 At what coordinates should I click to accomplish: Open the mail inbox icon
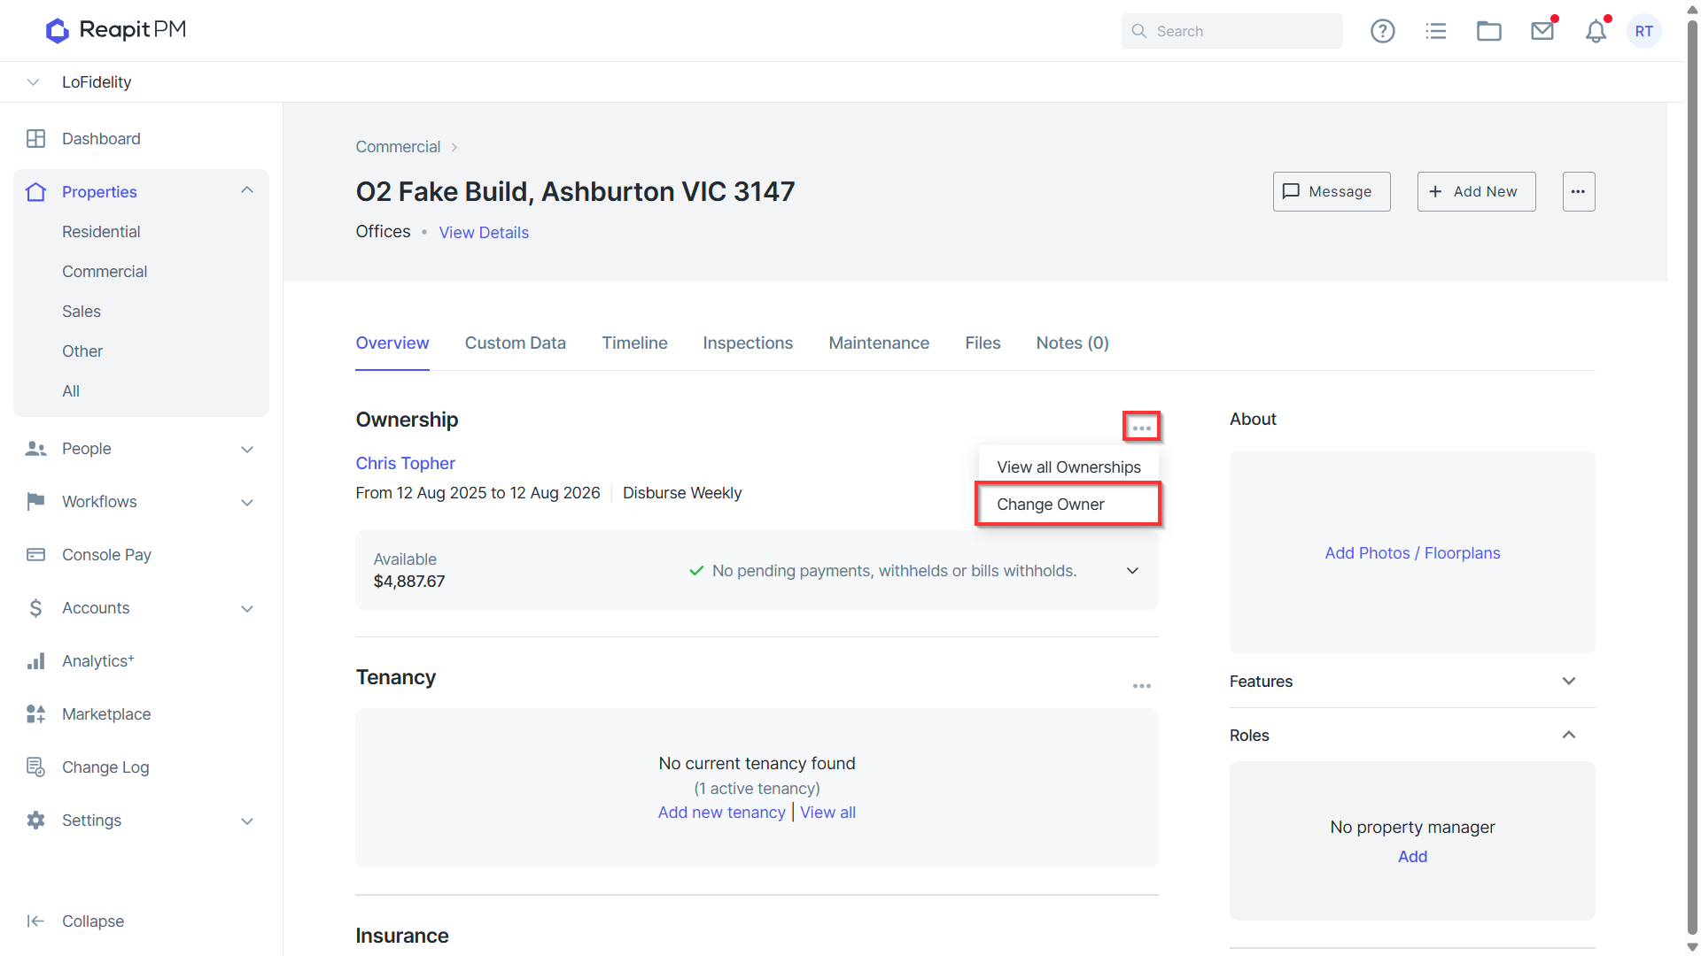click(x=1542, y=31)
